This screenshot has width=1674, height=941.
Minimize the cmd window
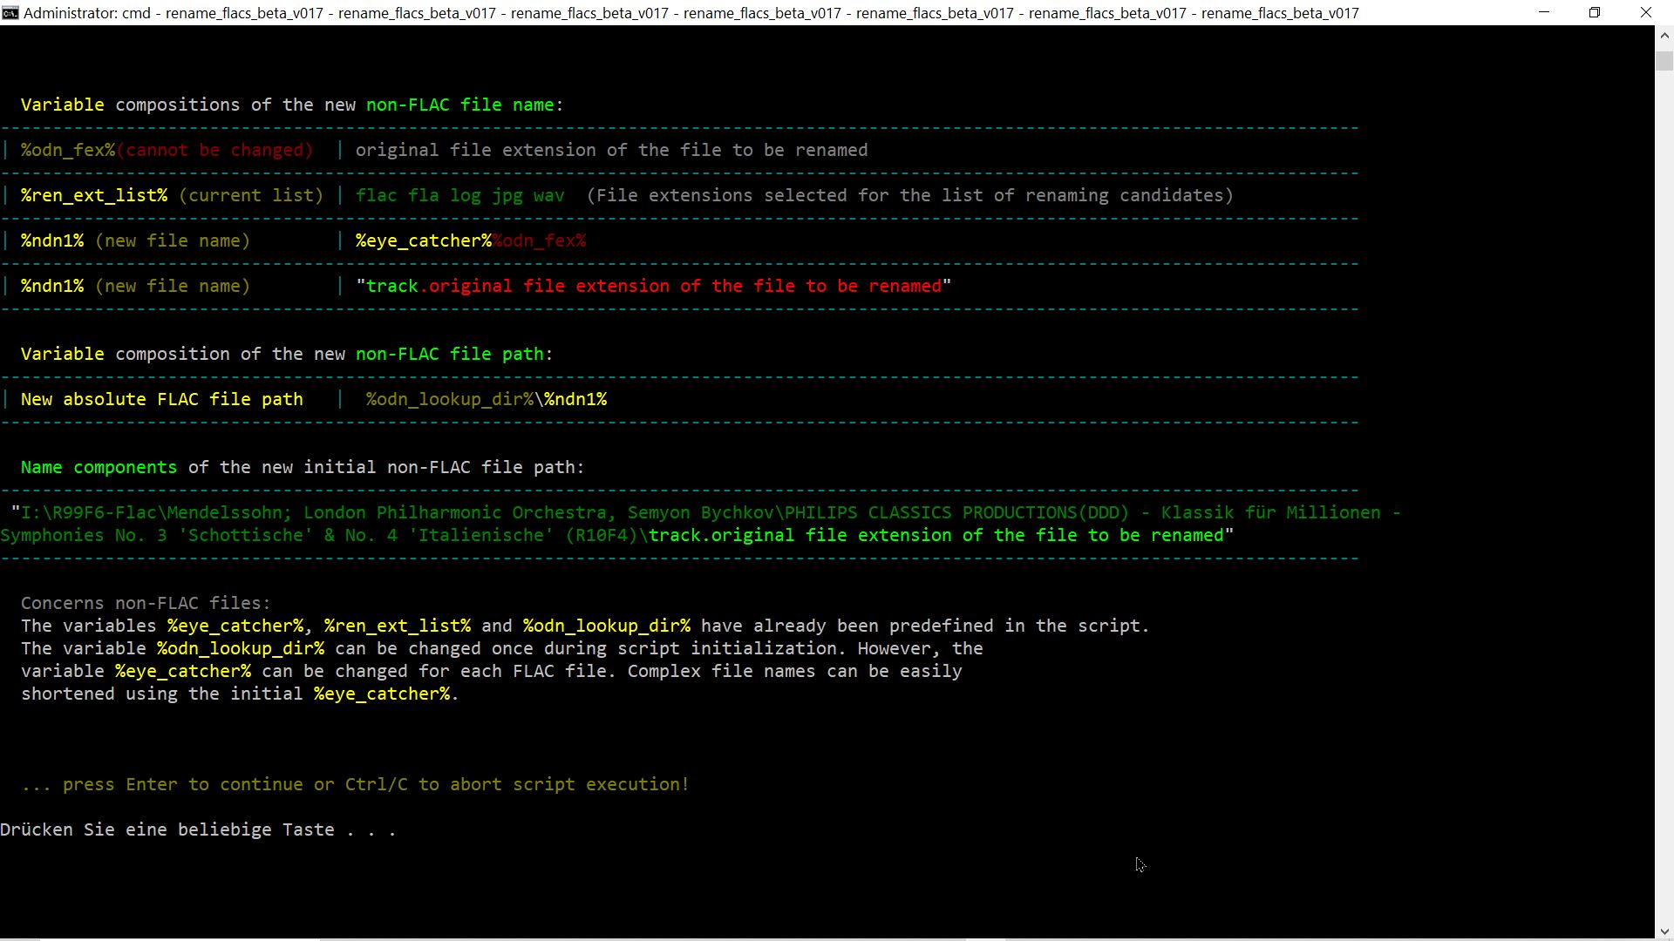tap(1544, 12)
